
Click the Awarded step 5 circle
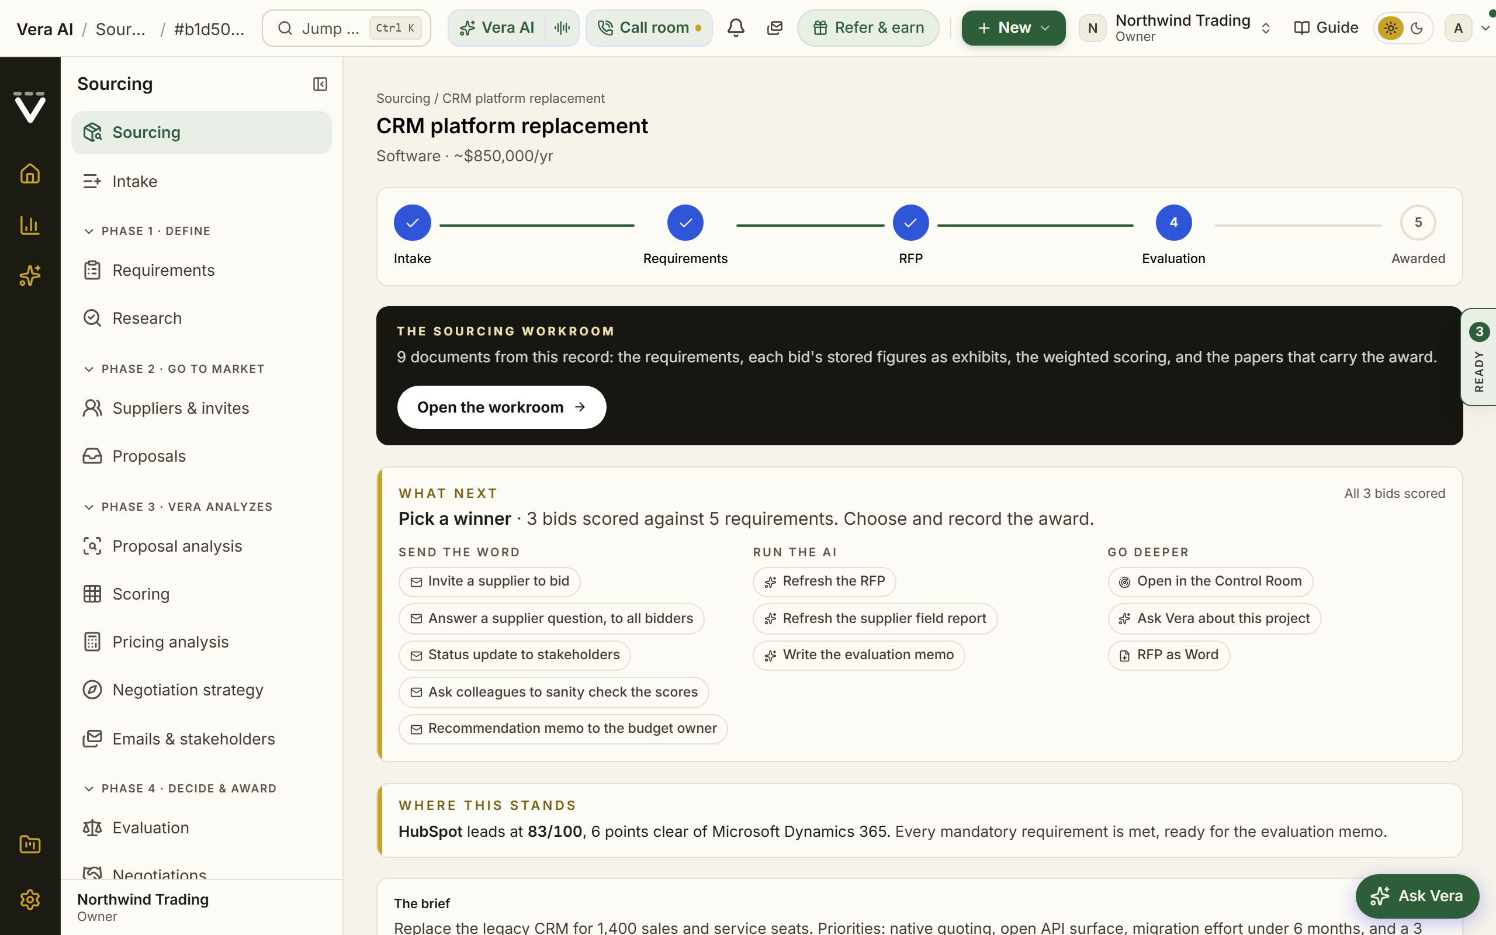[1418, 223]
